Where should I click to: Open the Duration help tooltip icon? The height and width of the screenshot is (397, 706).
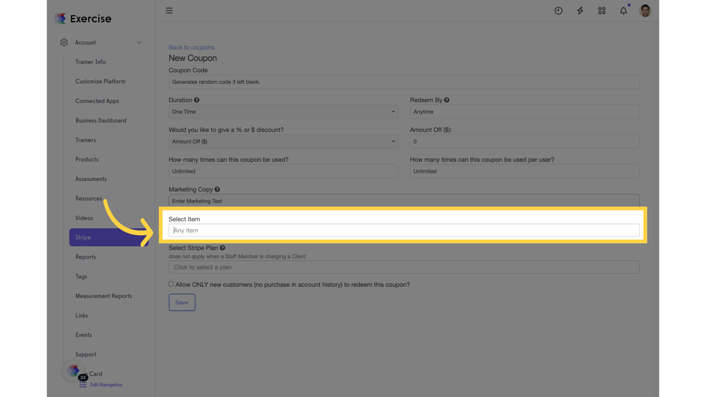click(x=197, y=100)
